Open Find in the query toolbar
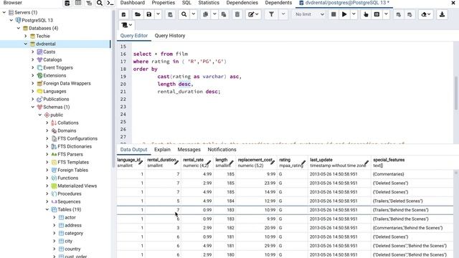 [x=184, y=14]
